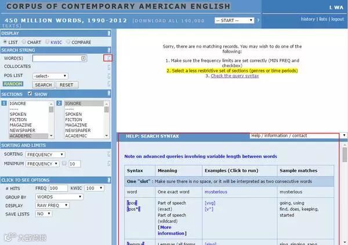
Task: Open the COLLOCATES option
Action: tap(17, 67)
